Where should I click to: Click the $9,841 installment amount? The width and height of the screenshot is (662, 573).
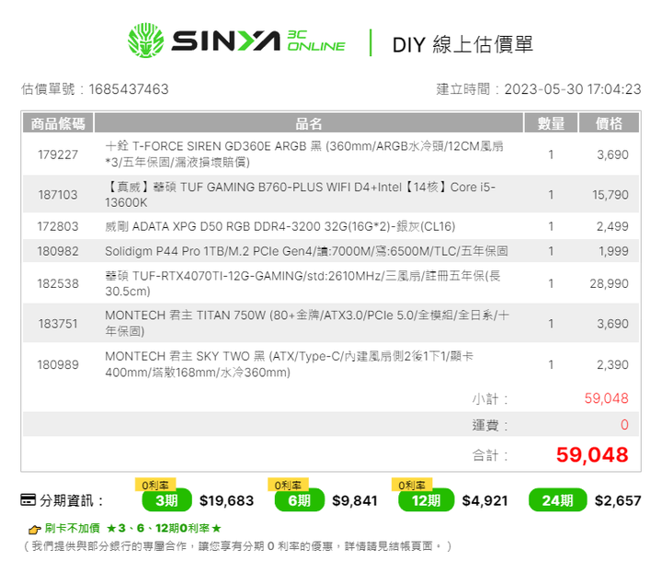[355, 500]
